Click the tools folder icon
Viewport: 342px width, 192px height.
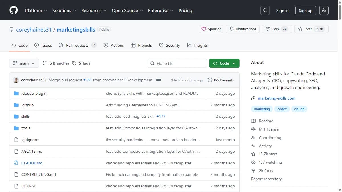16,128
